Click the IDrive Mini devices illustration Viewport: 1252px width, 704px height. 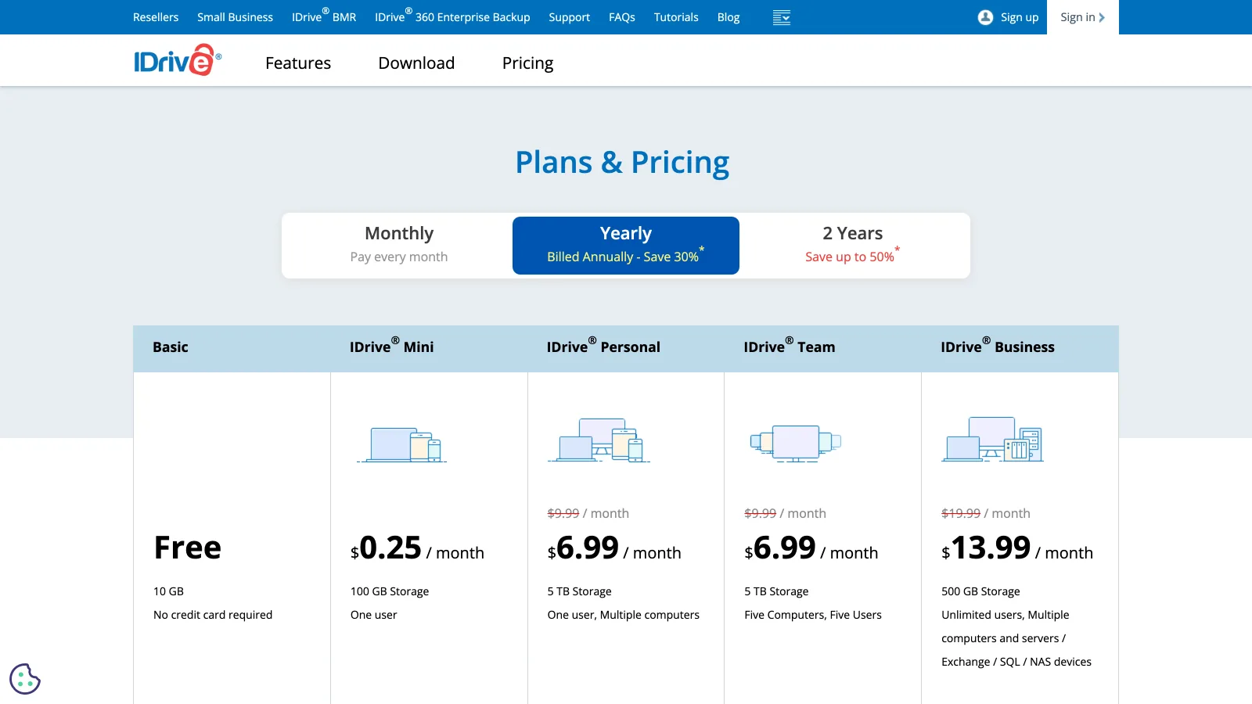[x=402, y=444]
